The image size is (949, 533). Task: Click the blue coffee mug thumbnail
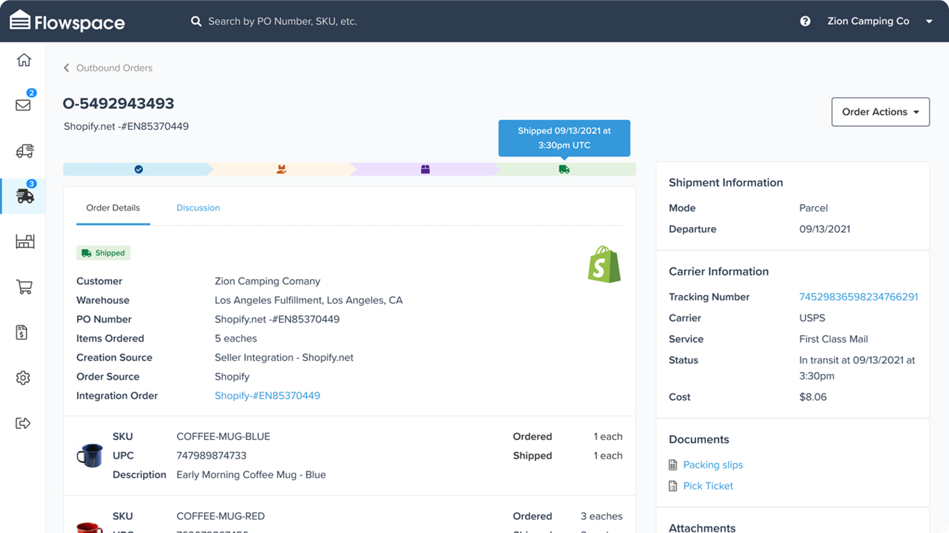pos(90,455)
